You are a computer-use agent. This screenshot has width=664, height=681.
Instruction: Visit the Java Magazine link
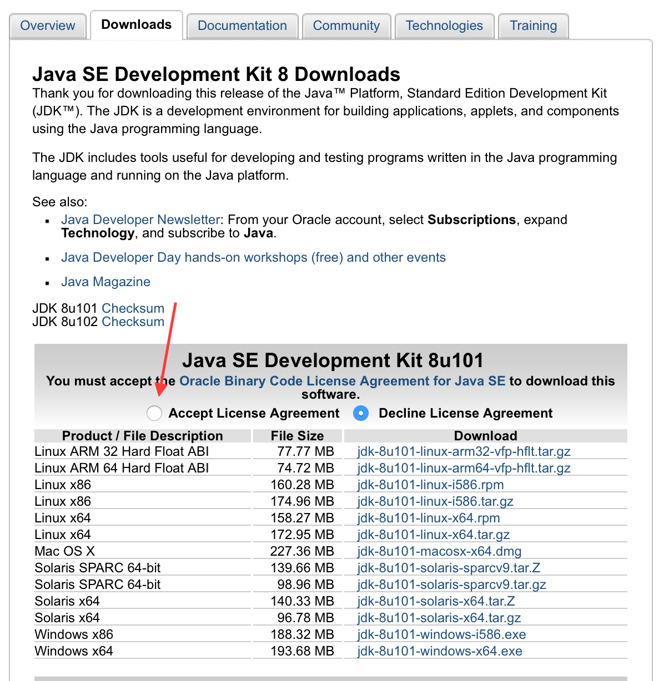tap(105, 282)
